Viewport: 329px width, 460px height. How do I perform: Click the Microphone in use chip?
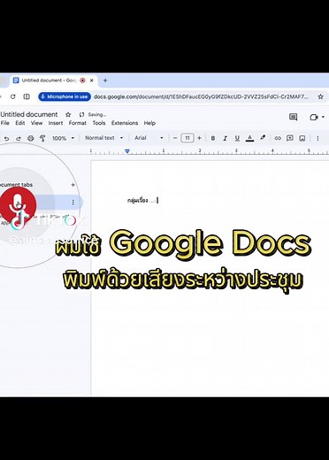65,96
